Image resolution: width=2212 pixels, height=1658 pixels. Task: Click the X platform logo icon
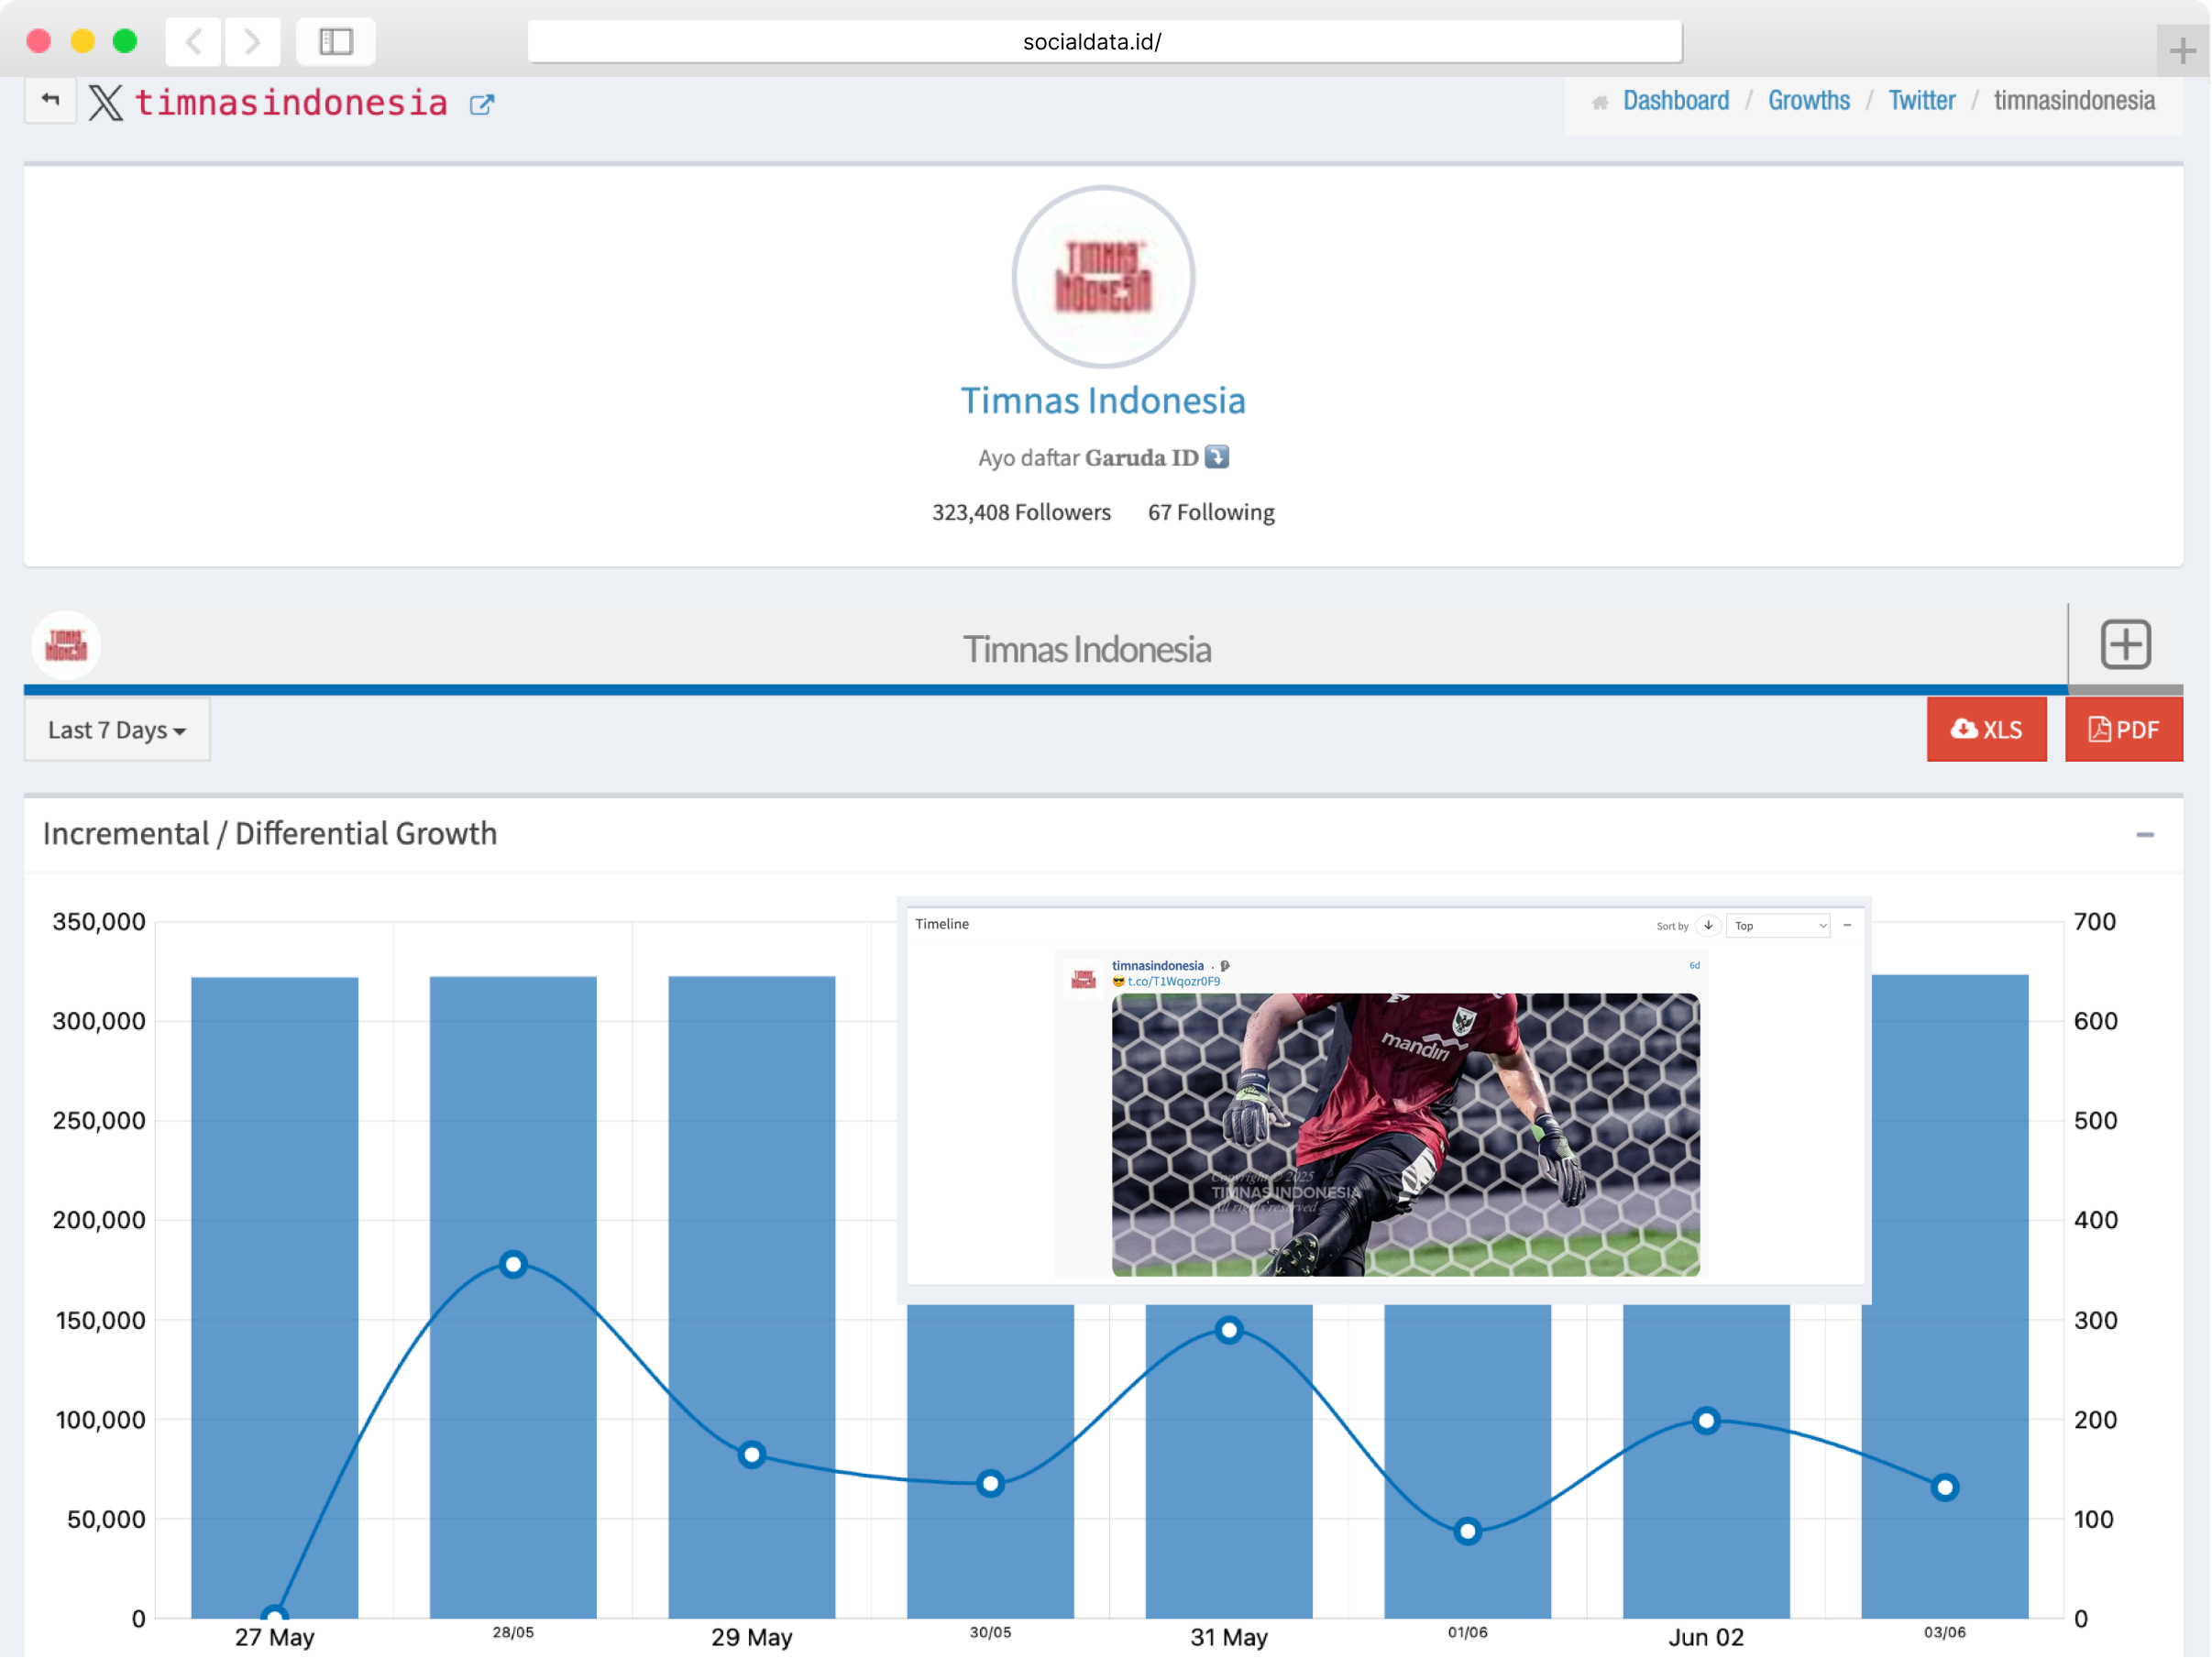(105, 102)
